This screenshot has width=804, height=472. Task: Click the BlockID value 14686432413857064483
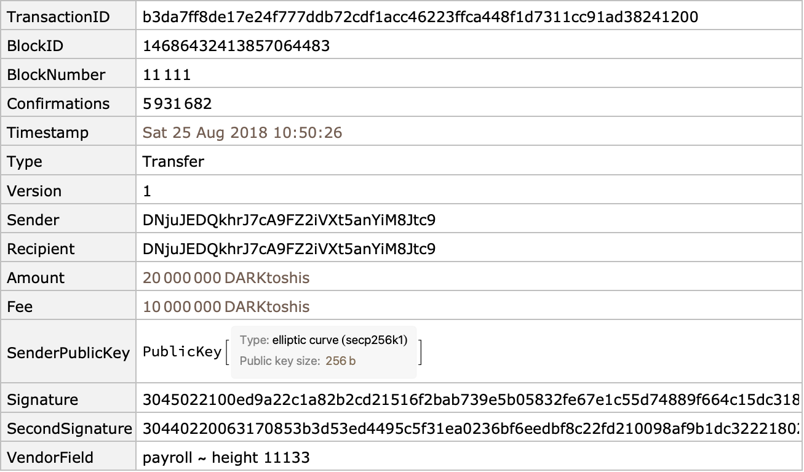236,46
